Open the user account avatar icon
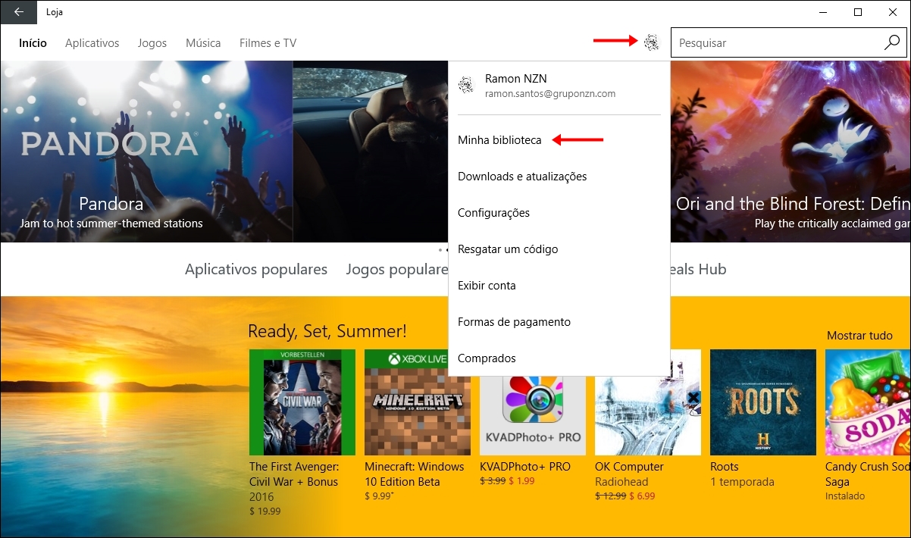The width and height of the screenshot is (911, 538). (x=651, y=42)
